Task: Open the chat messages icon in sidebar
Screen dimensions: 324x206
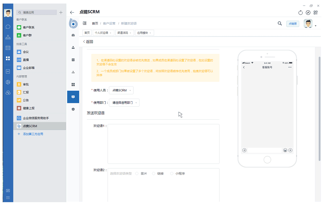Action: coord(8,27)
